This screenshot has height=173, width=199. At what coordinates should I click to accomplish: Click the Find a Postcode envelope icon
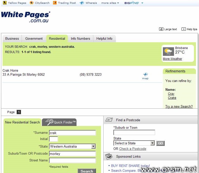(109, 119)
